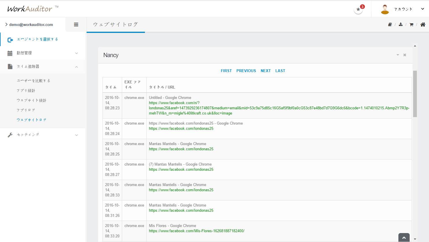Open the アカウント menu label
Viewport: 429px width, 242px height.
[403, 9]
